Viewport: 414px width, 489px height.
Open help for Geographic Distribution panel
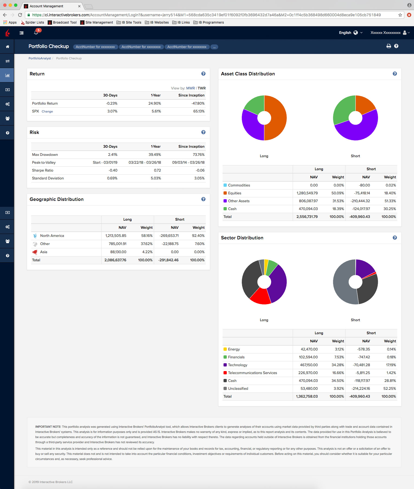pyautogui.click(x=203, y=199)
